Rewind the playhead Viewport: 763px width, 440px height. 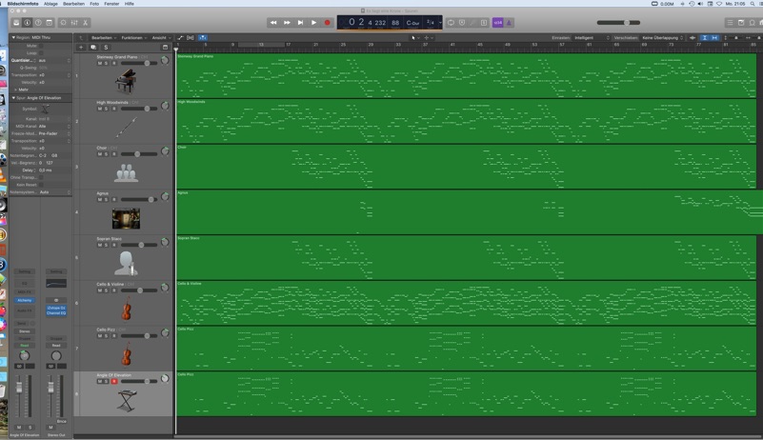273,23
